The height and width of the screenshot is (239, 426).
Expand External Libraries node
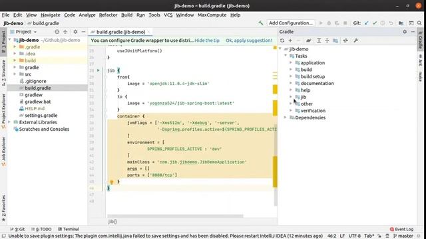tap(9, 122)
